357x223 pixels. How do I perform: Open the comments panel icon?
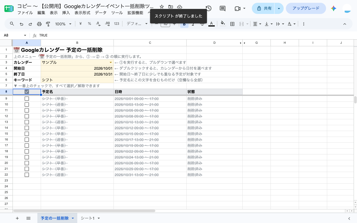tap(223, 8)
